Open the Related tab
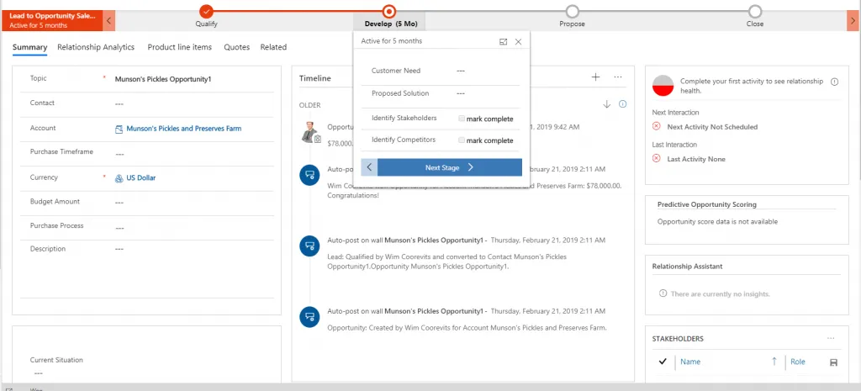This screenshot has width=861, height=391. 273,47
